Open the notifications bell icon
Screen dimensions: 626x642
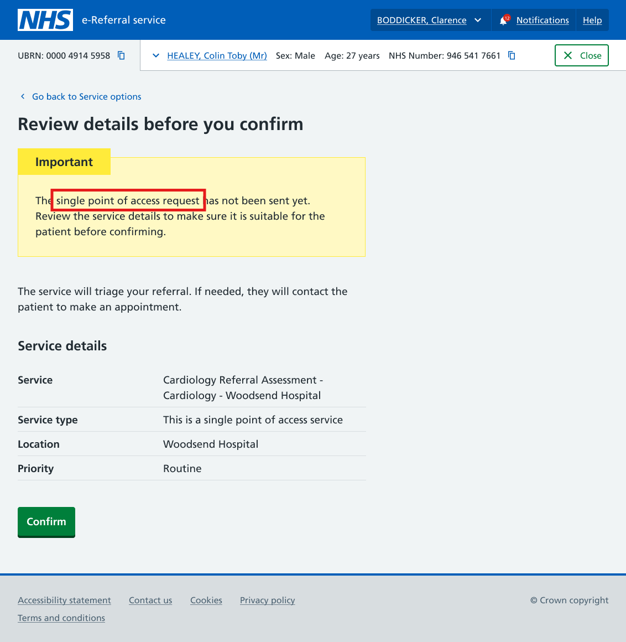pos(504,20)
